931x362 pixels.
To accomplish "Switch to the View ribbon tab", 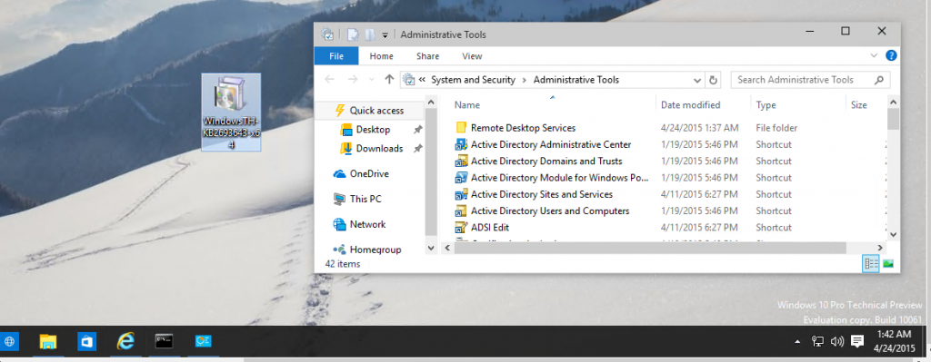I will [472, 56].
